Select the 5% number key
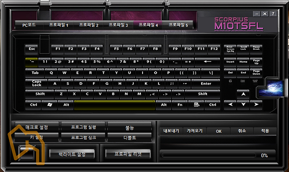Viewport: 289px width, 172px height. pos(97,62)
